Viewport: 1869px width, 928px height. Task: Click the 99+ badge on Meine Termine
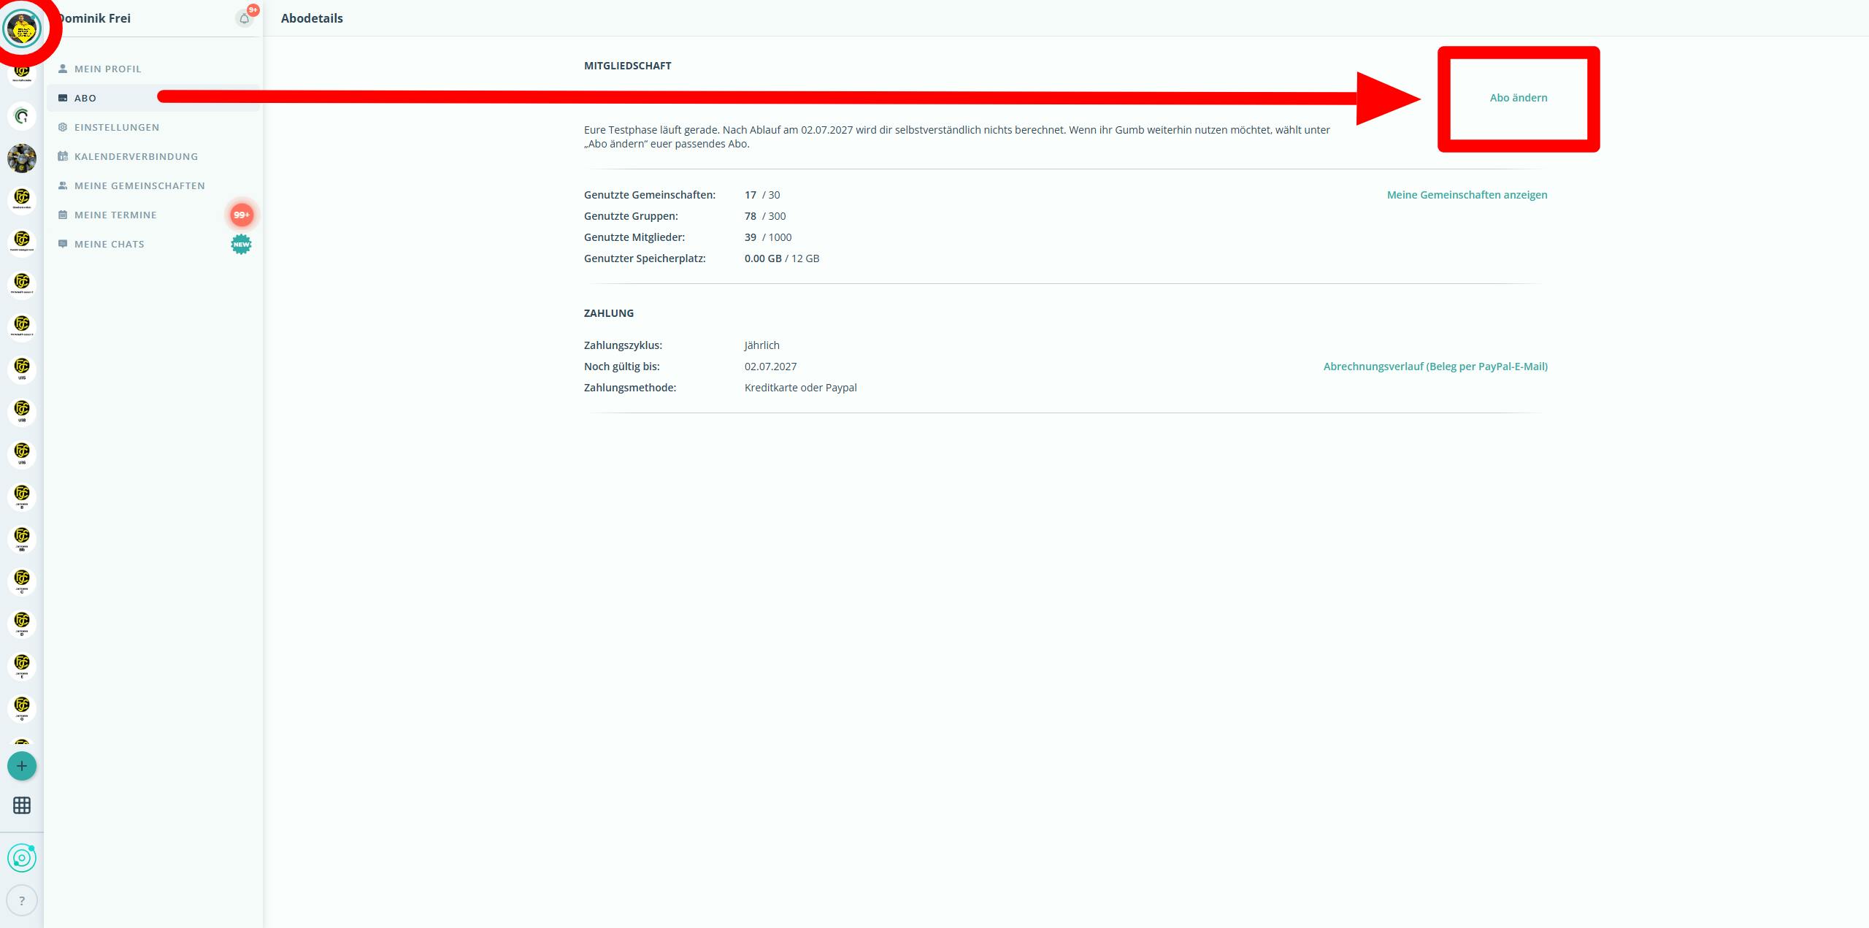[241, 215]
